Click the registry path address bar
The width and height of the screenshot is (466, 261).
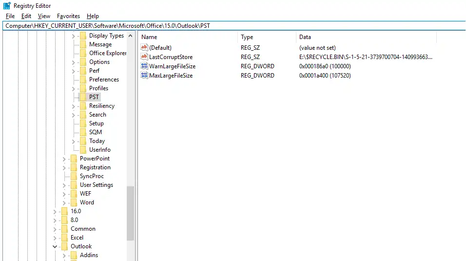click(x=234, y=25)
